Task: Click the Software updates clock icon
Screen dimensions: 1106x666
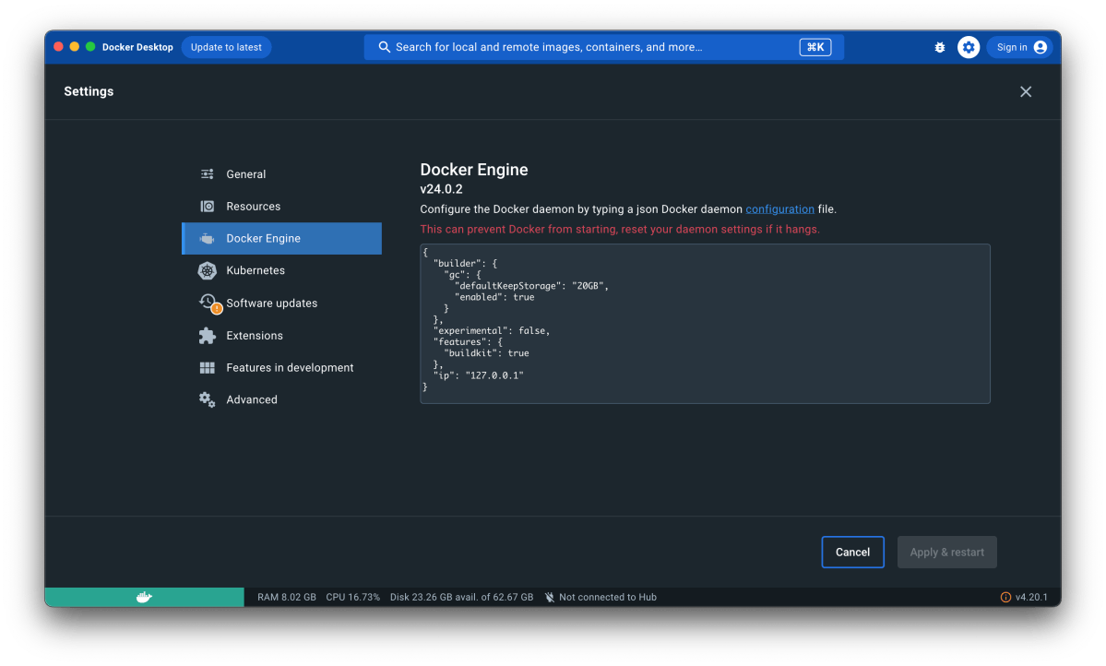Action: coord(207,302)
